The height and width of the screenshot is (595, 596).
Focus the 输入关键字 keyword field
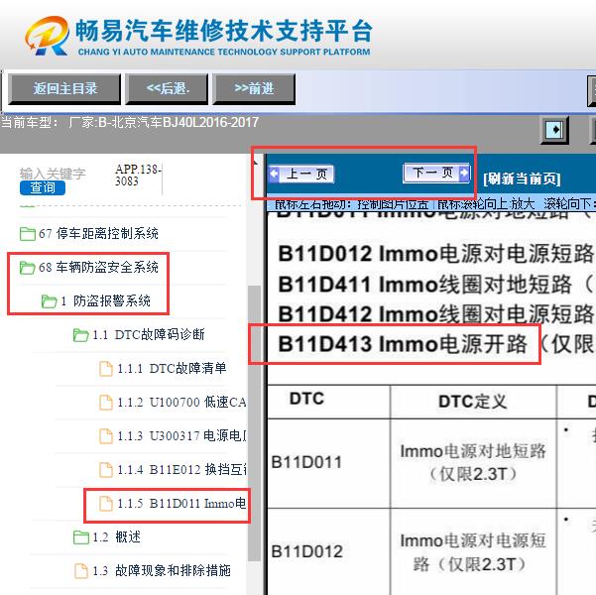[53, 174]
